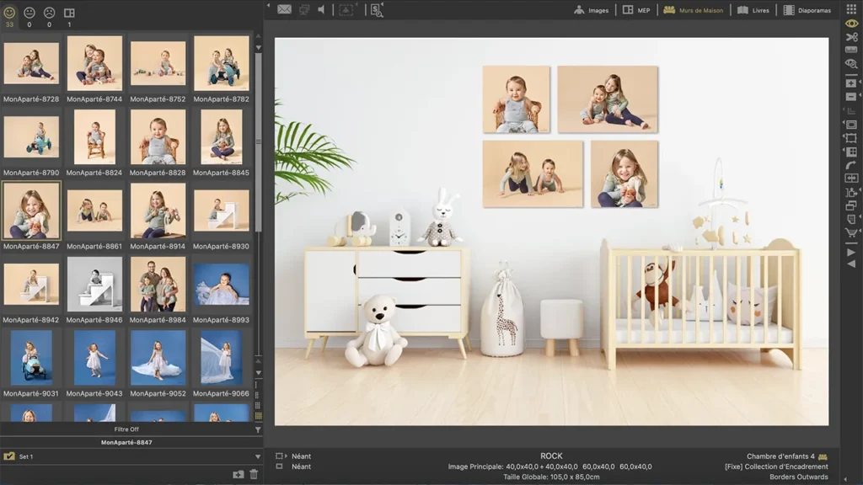Click the scissors crop tool icon
The image size is (863, 485).
(850, 36)
